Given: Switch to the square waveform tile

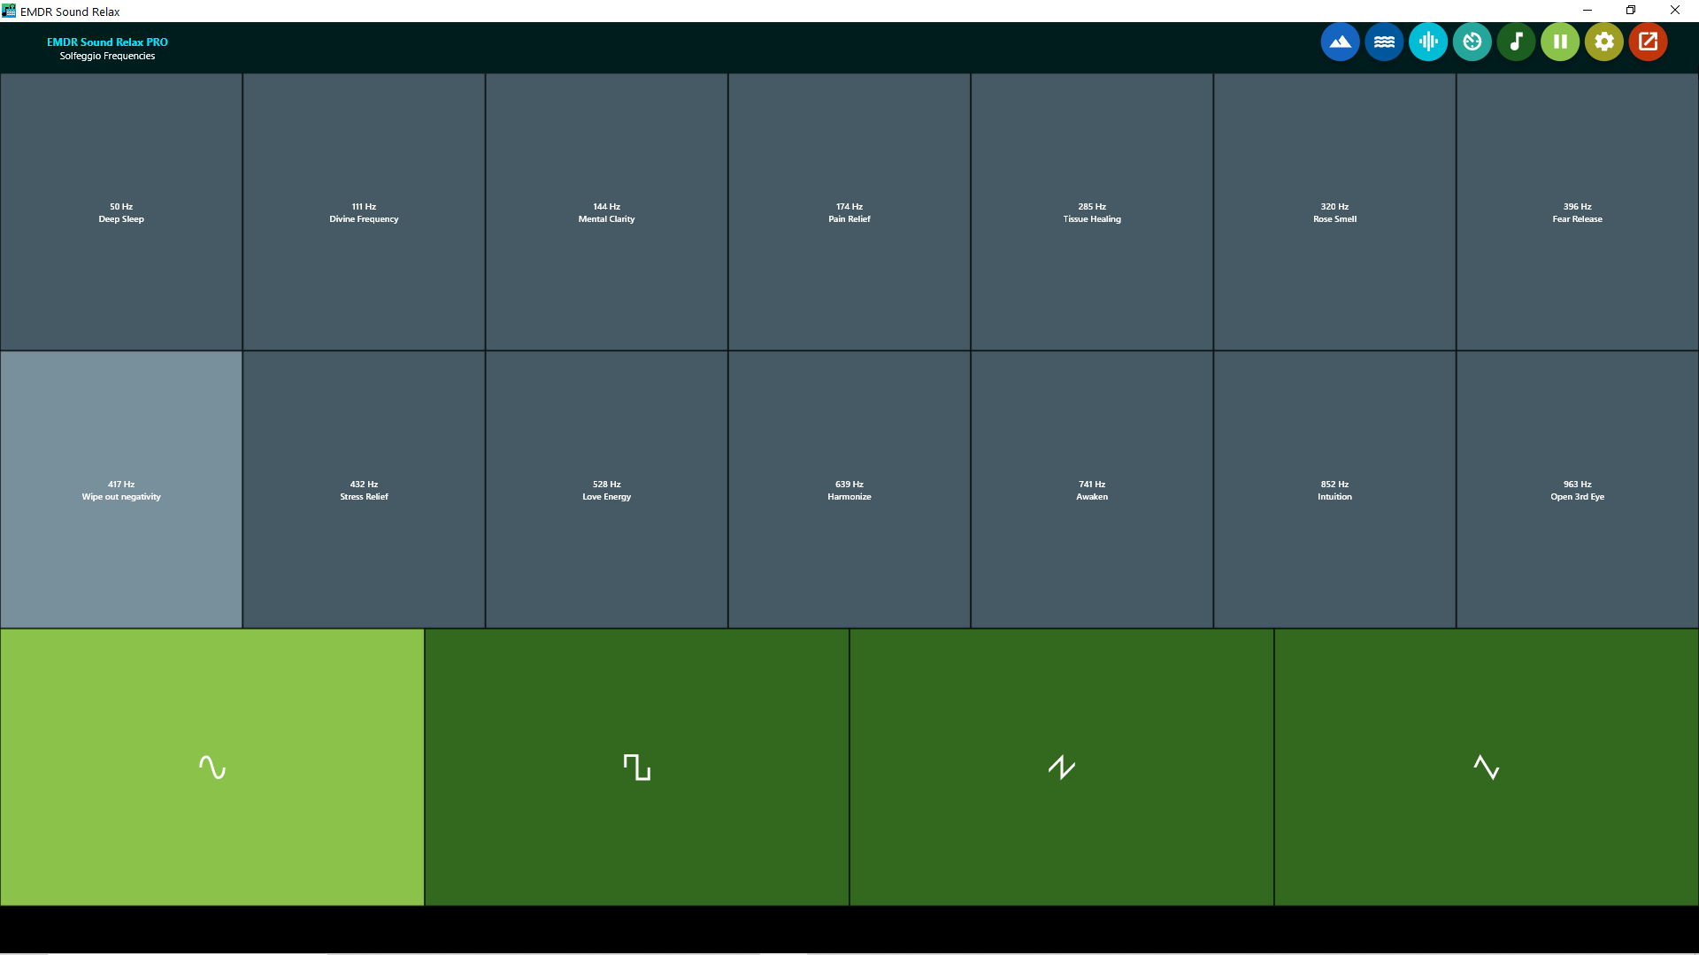Looking at the screenshot, I should pos(637,767).
